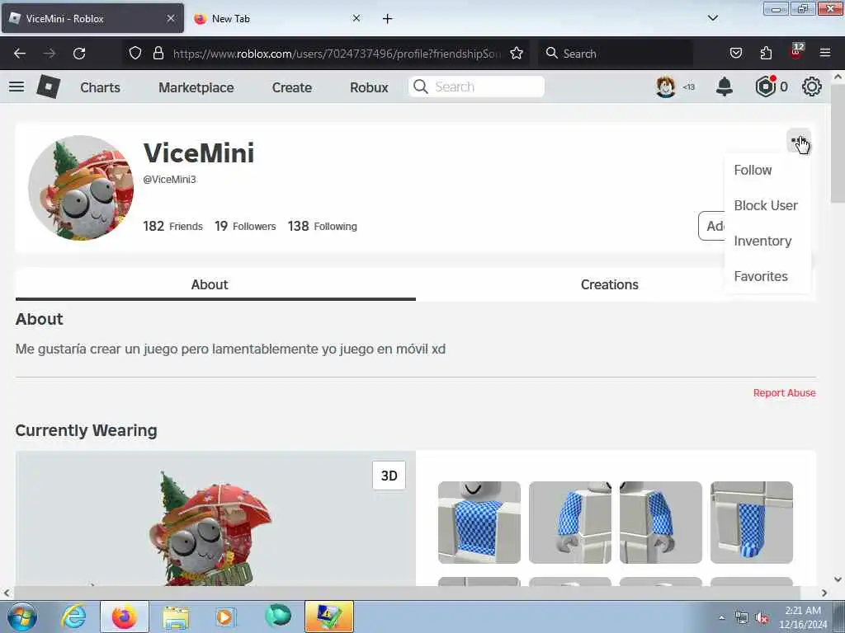This screenshot has height=633, width=845.
Task: Launch Internet Explorer from the taskbar
Action: point(73,617)
